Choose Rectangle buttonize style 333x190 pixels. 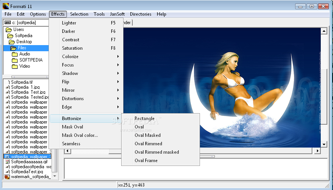tap(161, 119)
